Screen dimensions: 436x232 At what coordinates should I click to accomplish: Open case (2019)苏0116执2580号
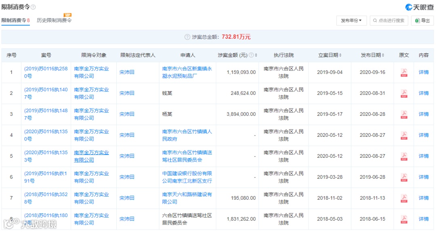coord(46,72)
